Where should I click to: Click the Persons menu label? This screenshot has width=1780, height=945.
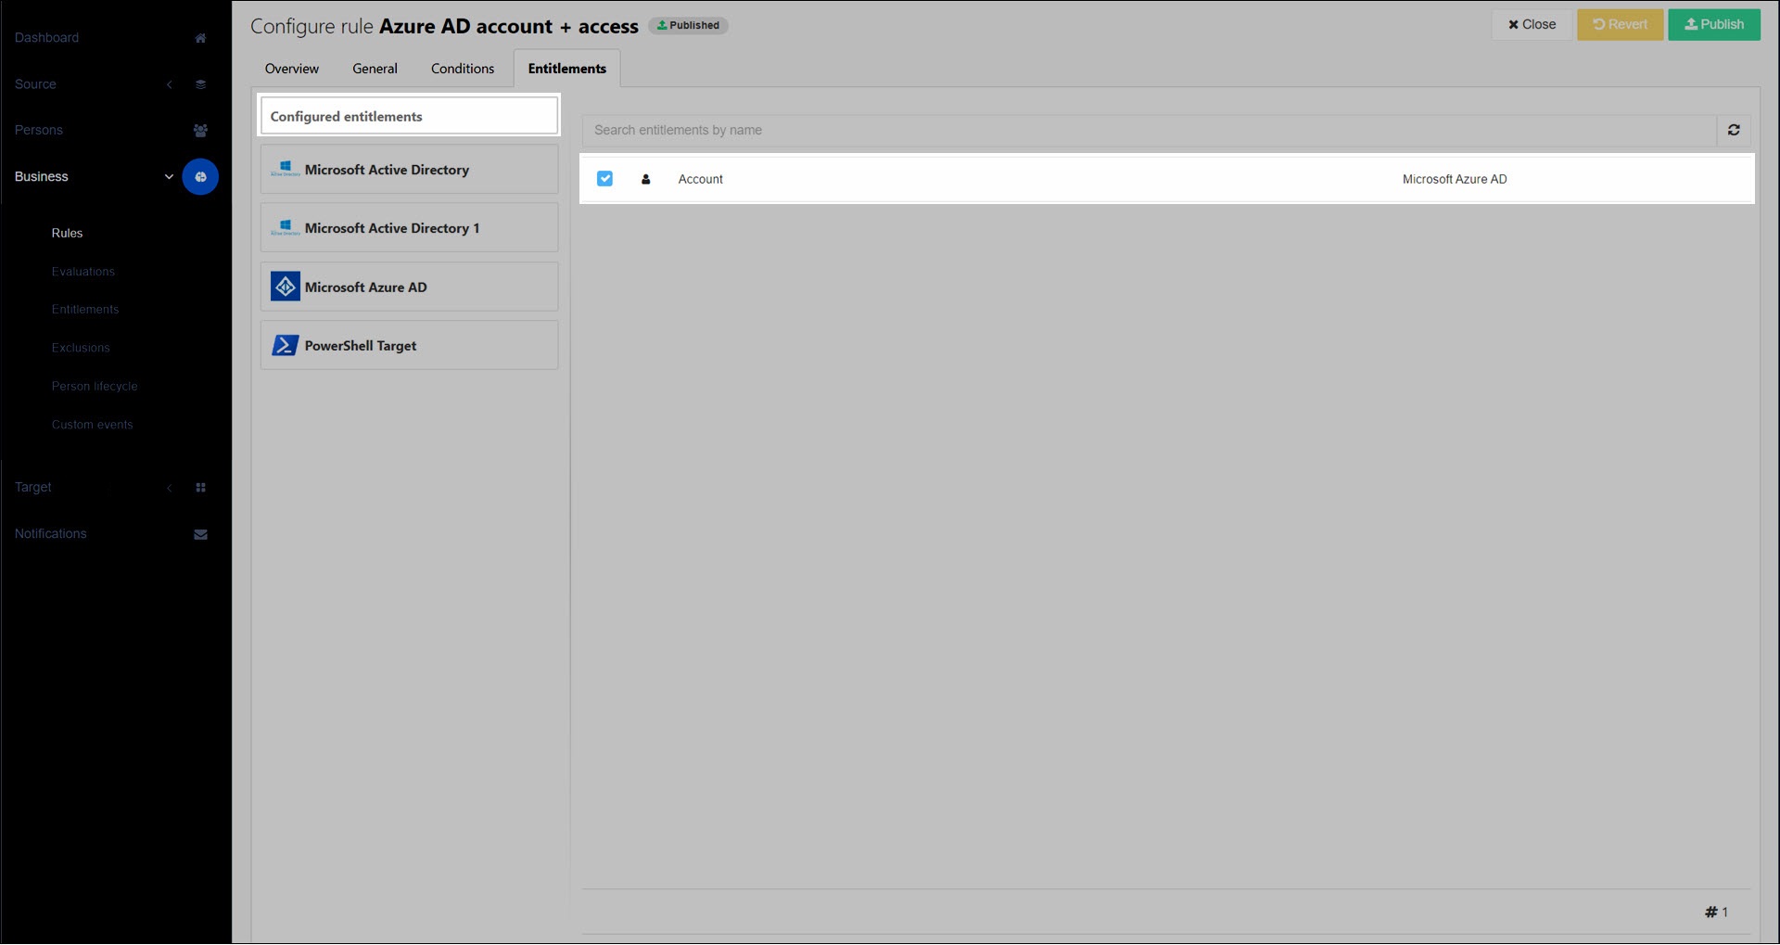39,131
